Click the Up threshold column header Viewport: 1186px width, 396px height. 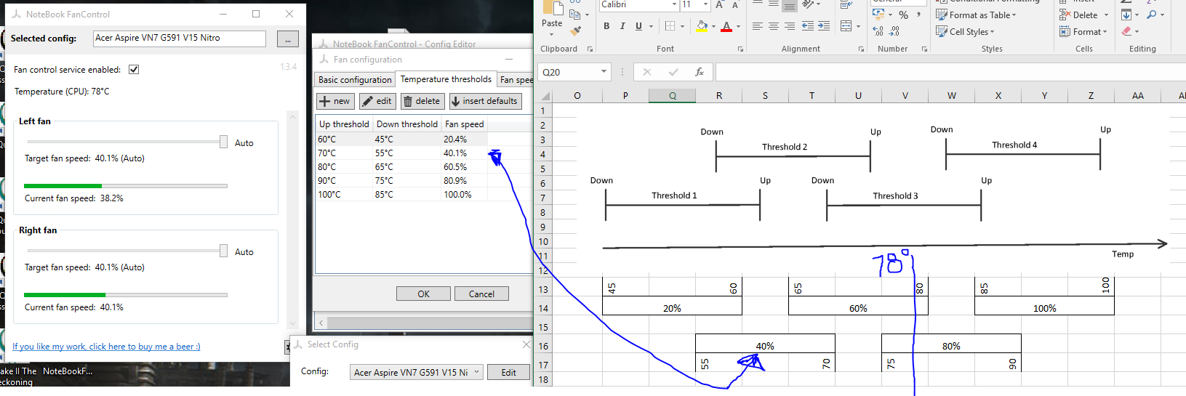[x=344, y=124]
